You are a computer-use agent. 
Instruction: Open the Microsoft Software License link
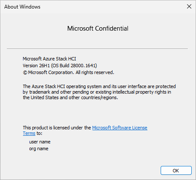120,128
